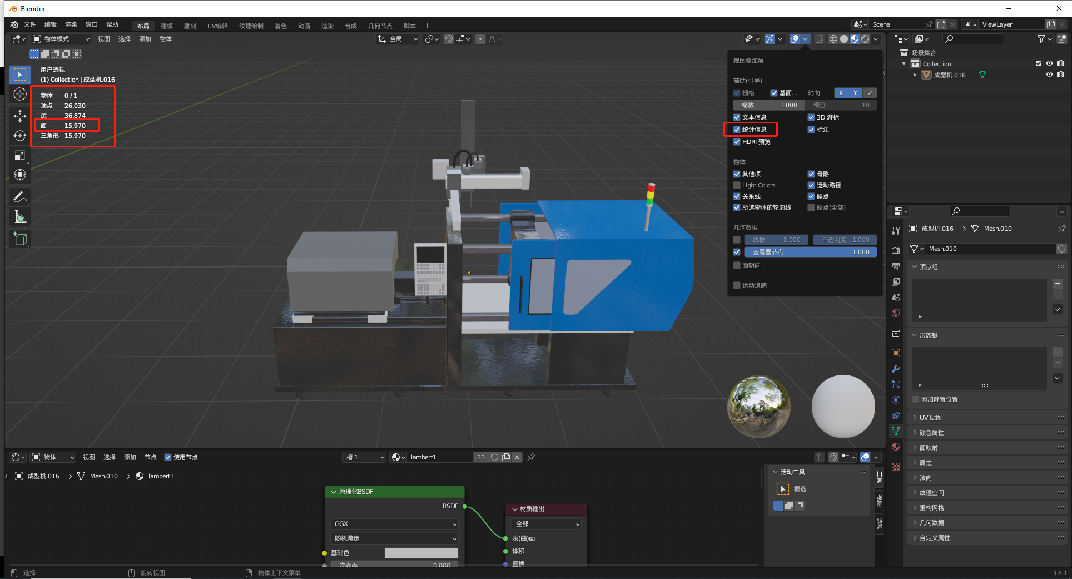Click the Y axis button in overlays
This screenshot has width=1072, height=579.
(855, 93)
